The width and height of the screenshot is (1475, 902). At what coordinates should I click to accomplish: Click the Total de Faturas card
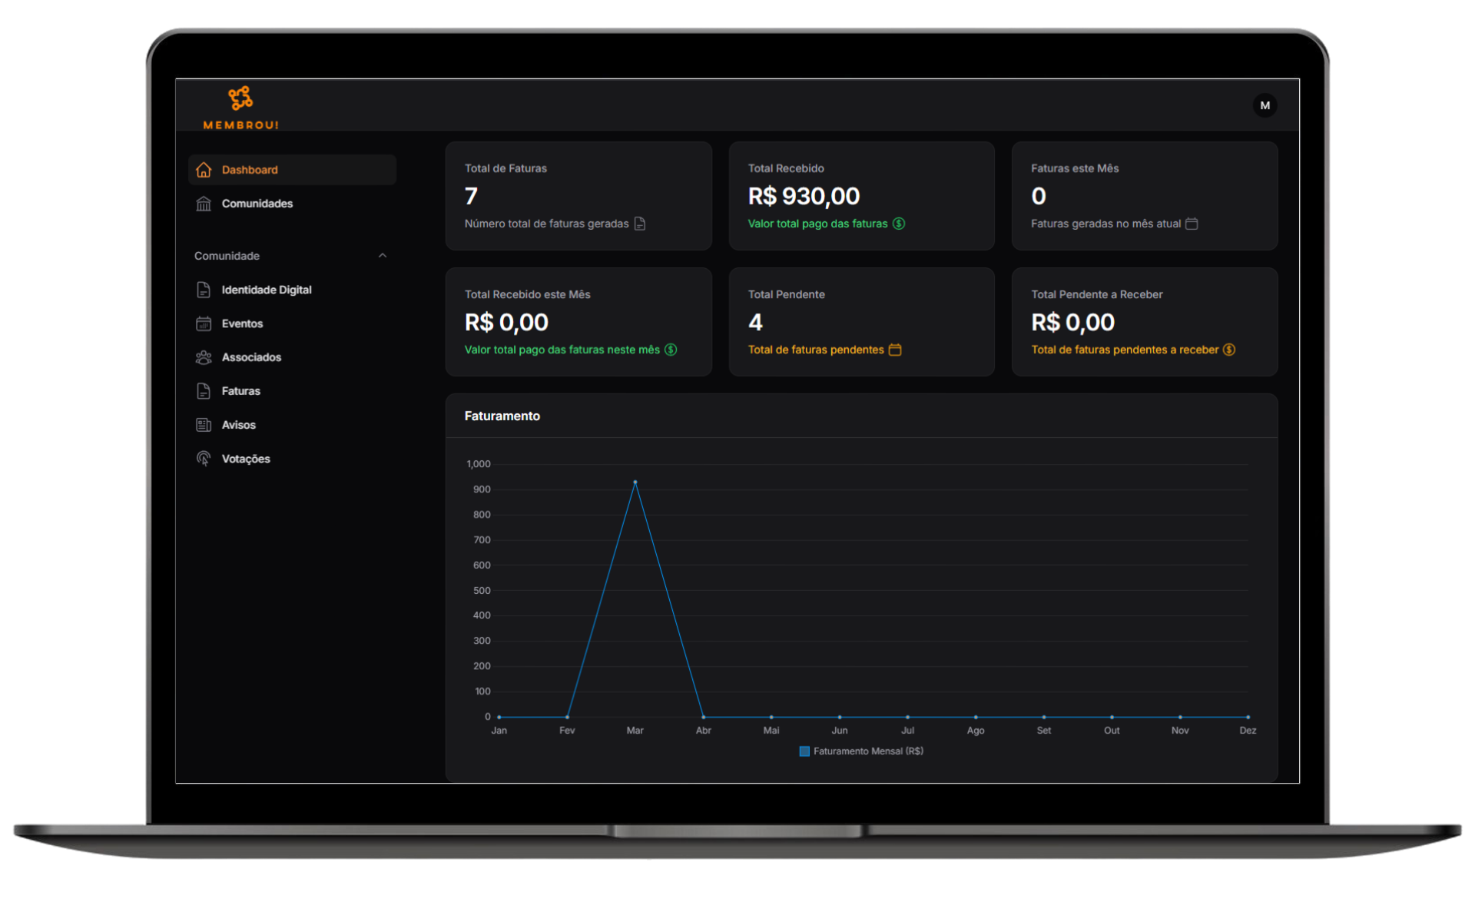coord(578,195)
